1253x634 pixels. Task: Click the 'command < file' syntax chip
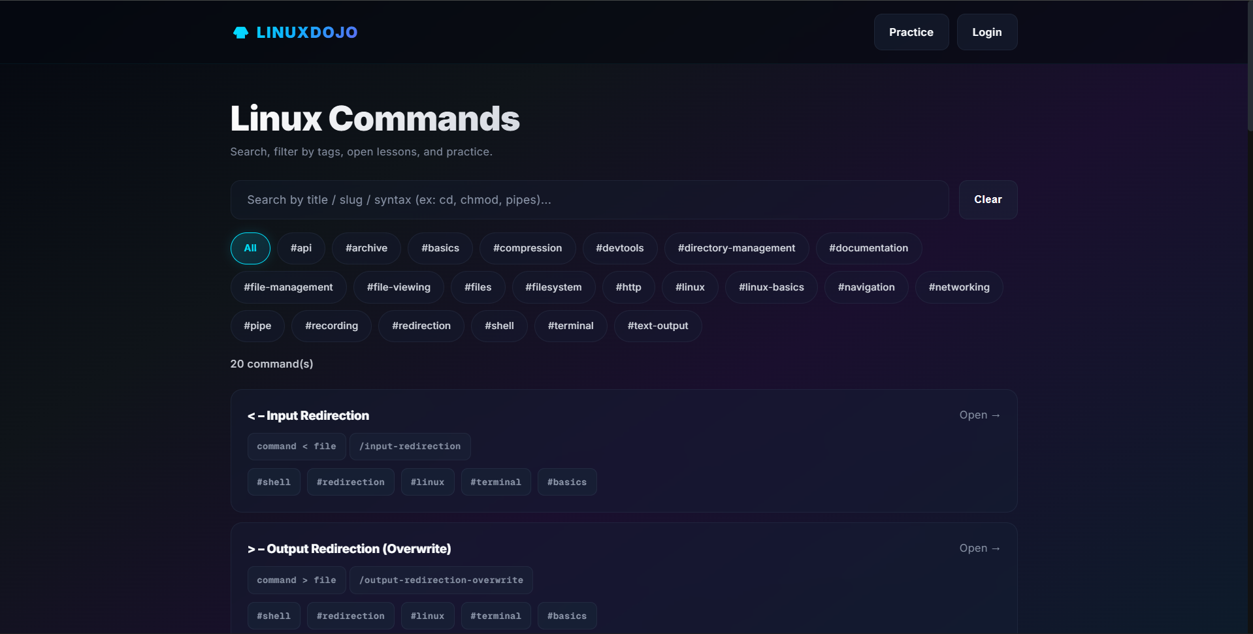[x=296, y=446]
